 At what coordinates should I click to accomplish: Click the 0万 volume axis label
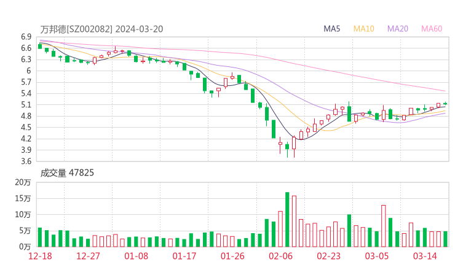[25, 247]
